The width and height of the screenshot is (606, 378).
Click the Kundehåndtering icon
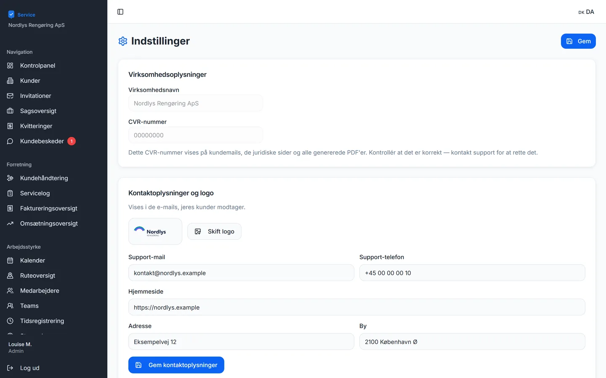[x=10, y=178]
